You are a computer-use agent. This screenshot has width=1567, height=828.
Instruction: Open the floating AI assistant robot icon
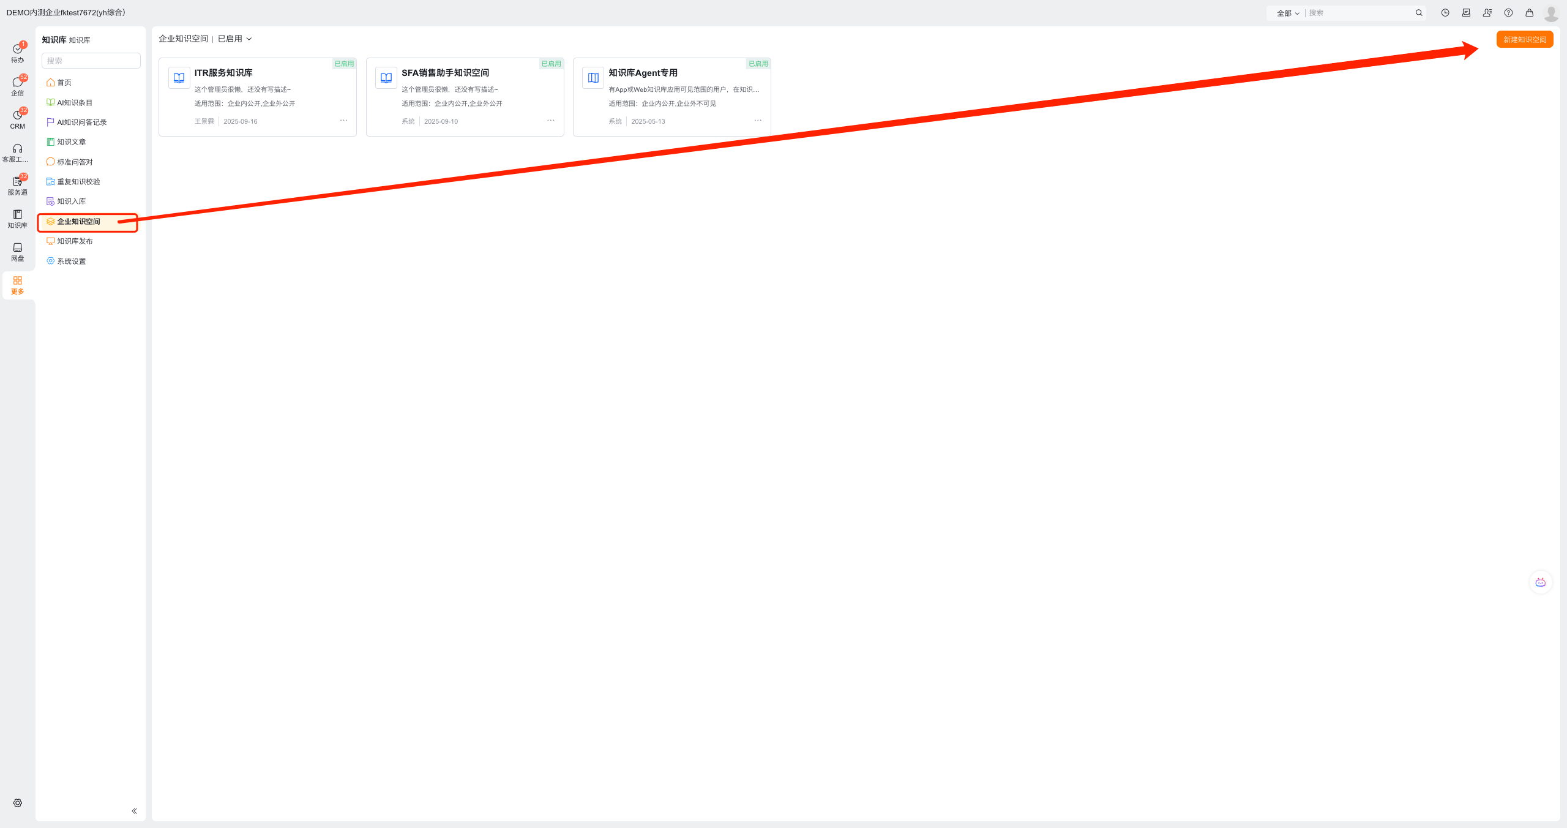tap(1540, 582)
